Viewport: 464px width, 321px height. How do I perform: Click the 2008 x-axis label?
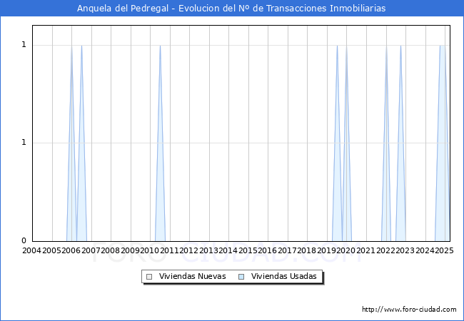click(111, 250)
